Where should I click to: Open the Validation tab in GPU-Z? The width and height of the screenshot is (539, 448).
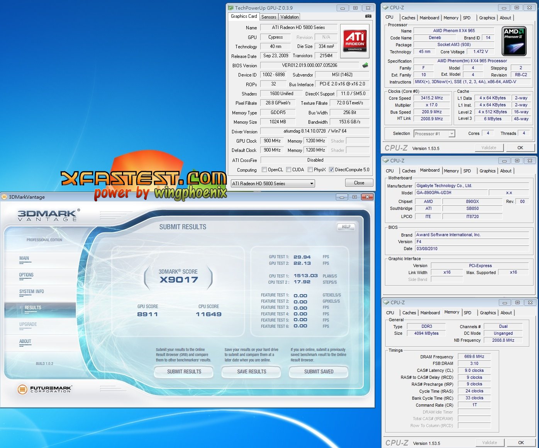click(289, 17)
